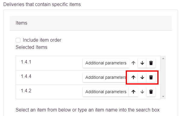This screenshot has height=116, width=182.
Task: Delete item 1.4.1 with trash icon
Action: (151, 63)
